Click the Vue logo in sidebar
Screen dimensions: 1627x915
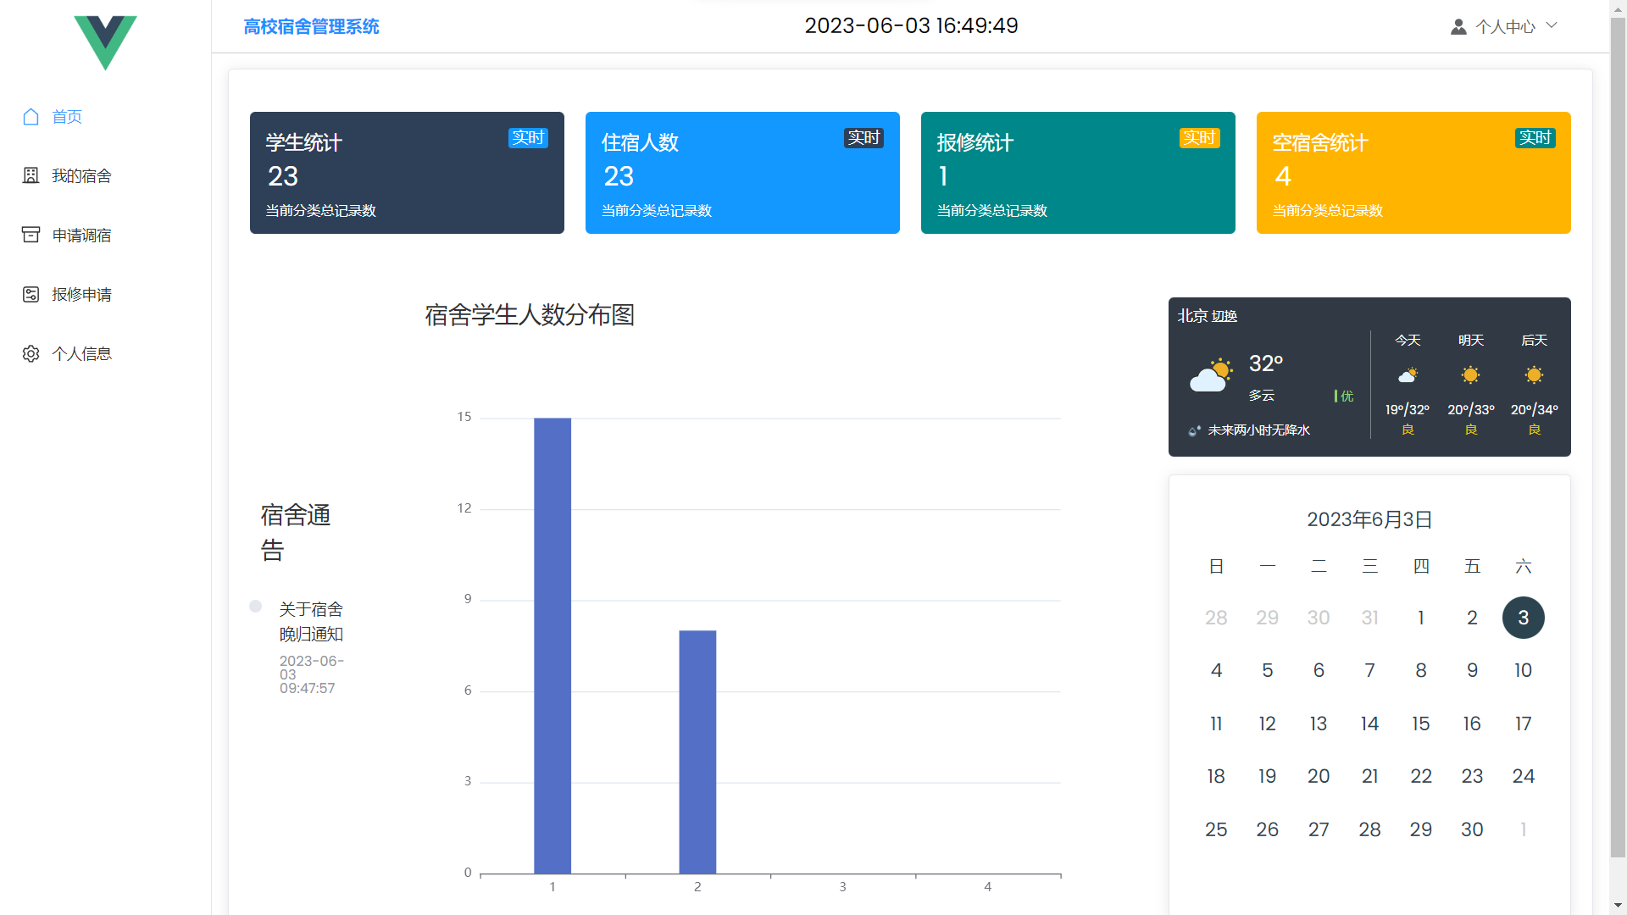click(105, 42)
